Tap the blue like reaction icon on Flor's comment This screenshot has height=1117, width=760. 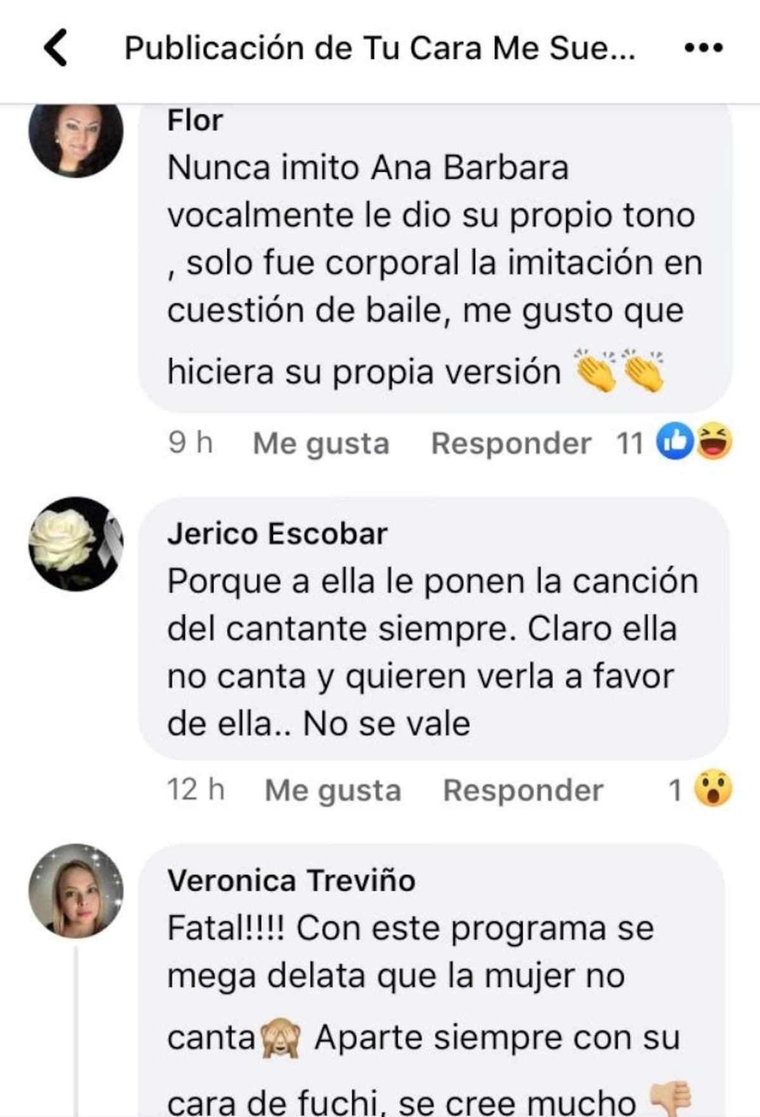674,442
